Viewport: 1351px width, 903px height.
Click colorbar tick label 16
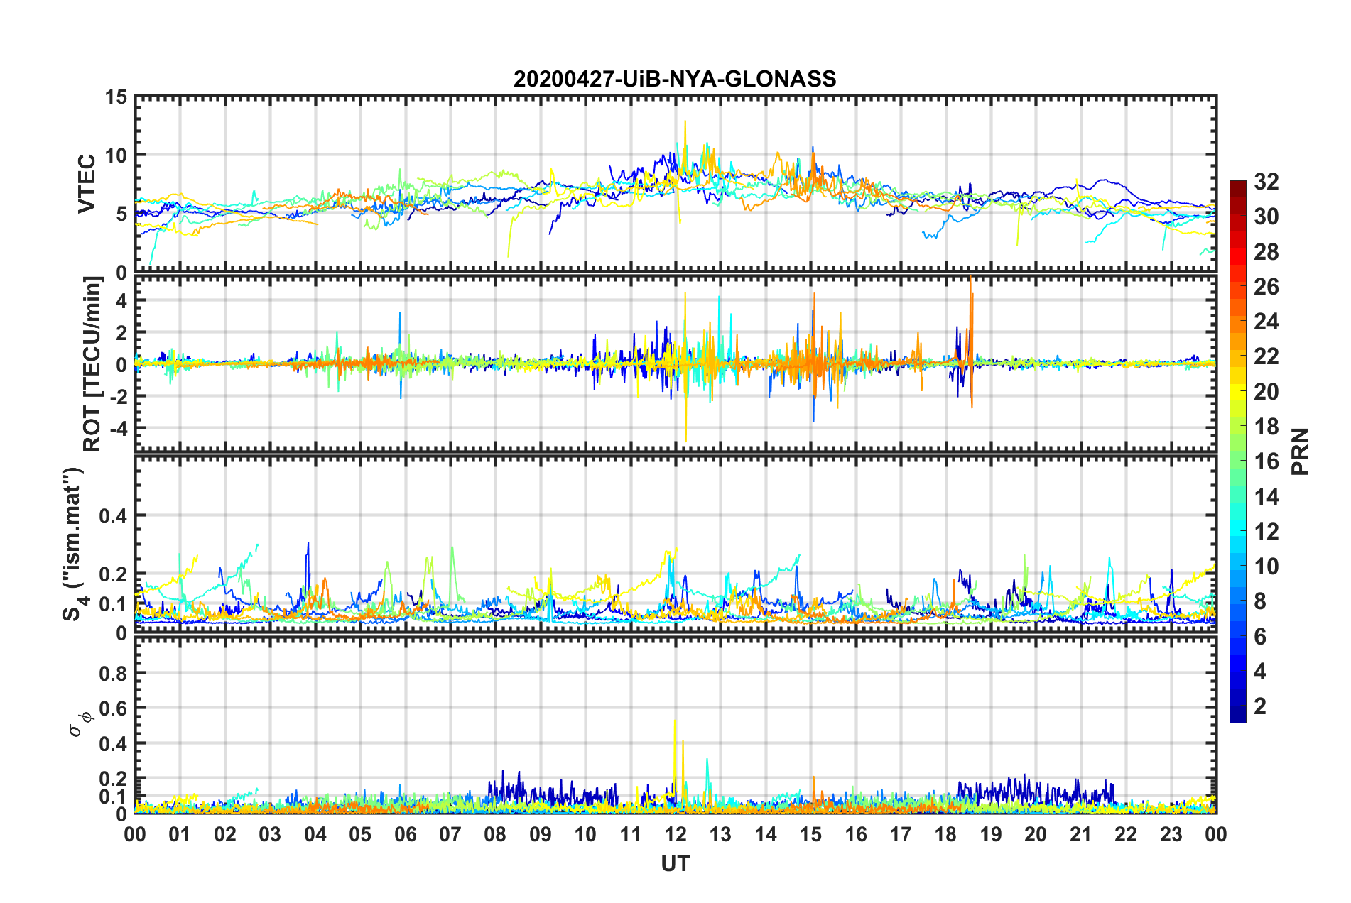pyautogui.click(x=1266, y=461)
